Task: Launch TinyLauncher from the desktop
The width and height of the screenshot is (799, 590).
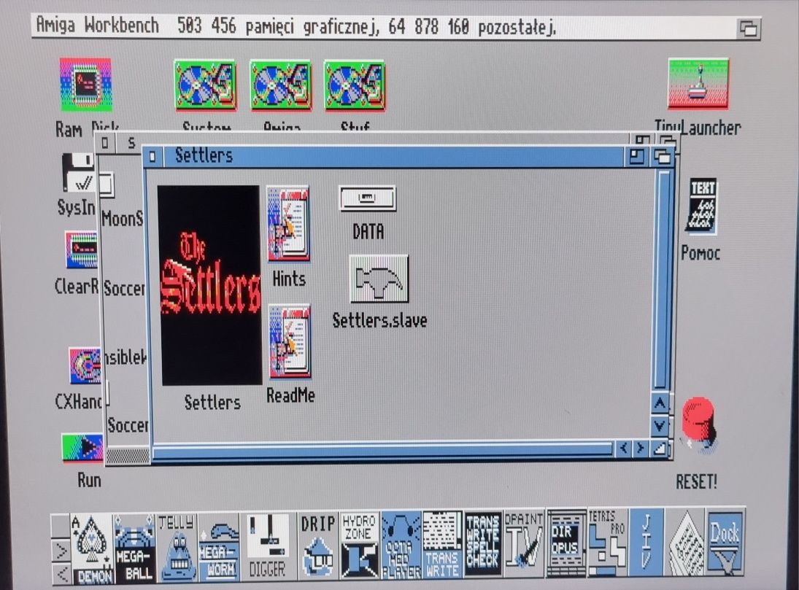Action: [x=698, y=84]
